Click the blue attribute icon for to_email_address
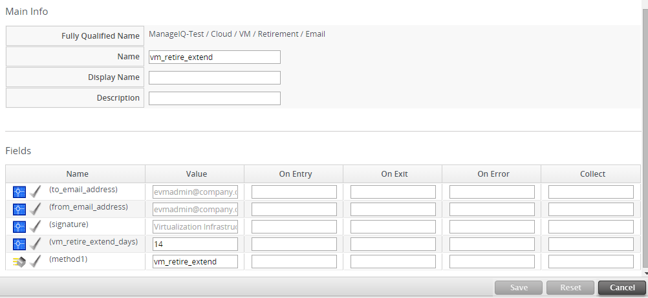The width and height of the screenshot is (648, 298). (19, 192)
